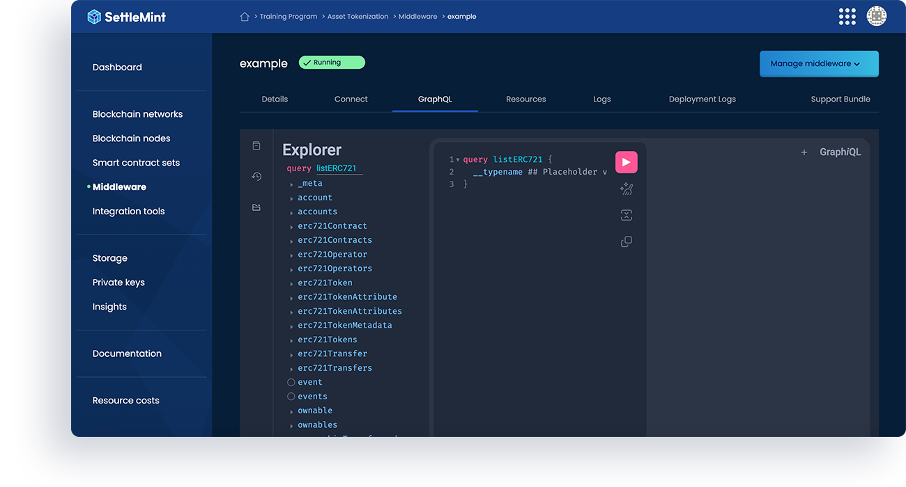906x487 pixels.
Task: Click the green Running status badge
Action: pos(332,62)
